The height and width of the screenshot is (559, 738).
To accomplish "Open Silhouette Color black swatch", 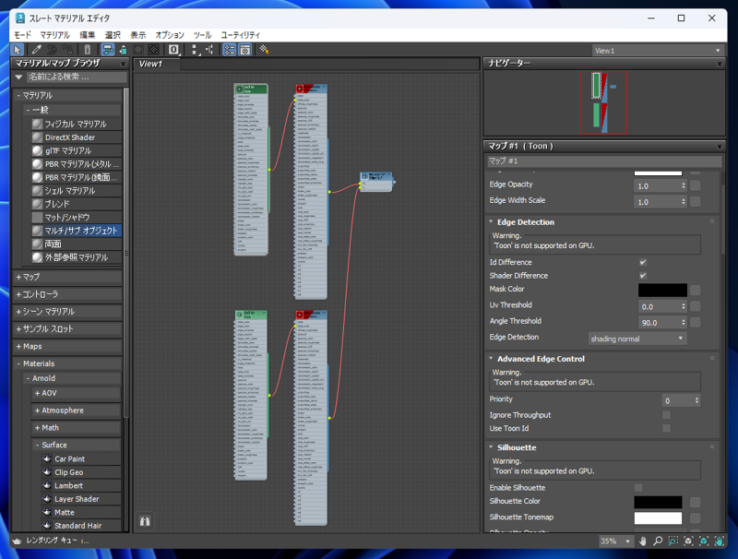I will [x=658, y=503].
